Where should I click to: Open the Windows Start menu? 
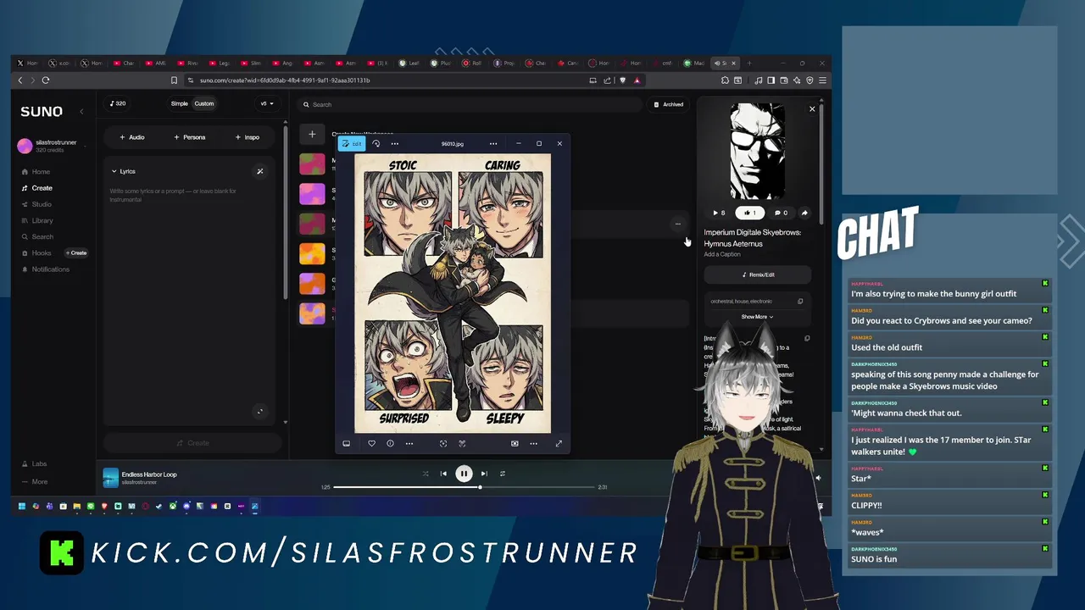click(x=22, y=507)
